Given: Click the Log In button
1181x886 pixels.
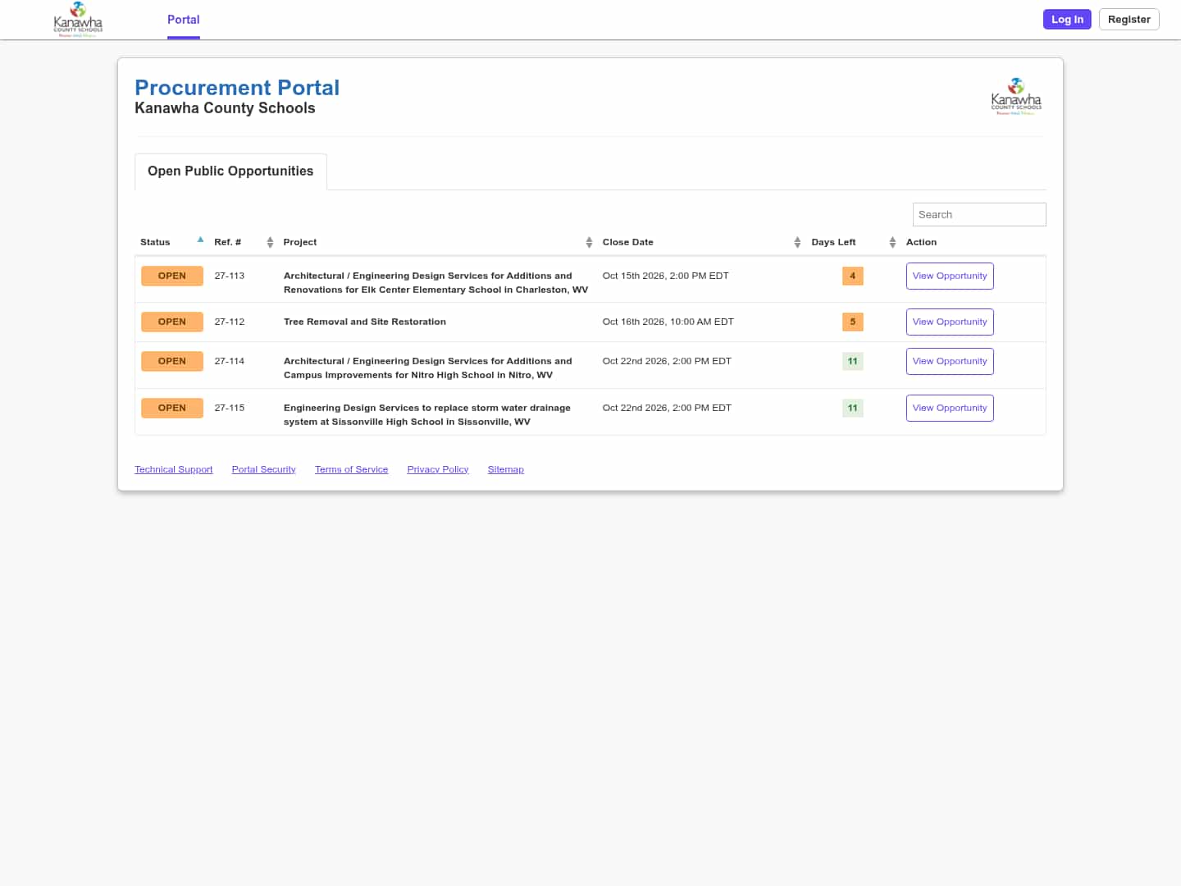Looking at the screenshot, I should 1067,20.
